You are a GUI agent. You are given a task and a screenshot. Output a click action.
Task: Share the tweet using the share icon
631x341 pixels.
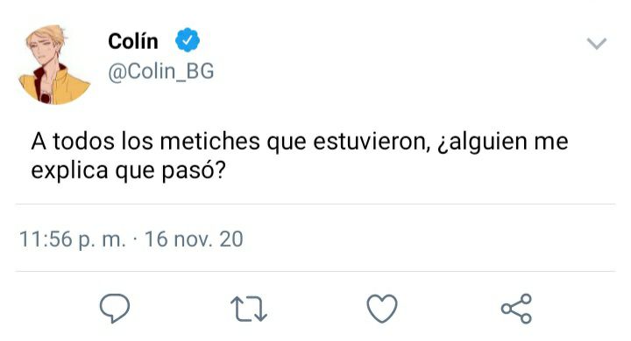[x=517, y=309]
